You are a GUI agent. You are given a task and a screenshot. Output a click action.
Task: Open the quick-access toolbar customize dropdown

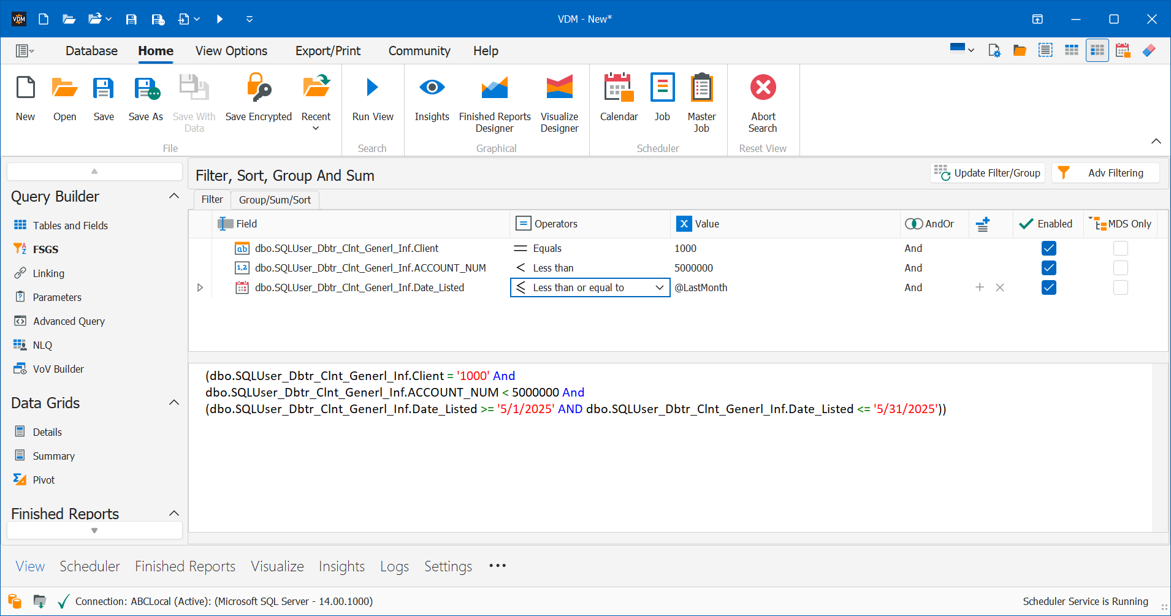[x=250, y=19]
